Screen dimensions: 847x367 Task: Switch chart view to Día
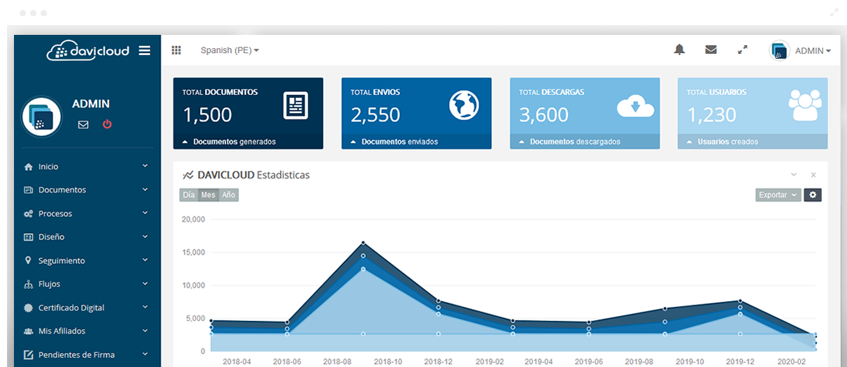[188, 195]
